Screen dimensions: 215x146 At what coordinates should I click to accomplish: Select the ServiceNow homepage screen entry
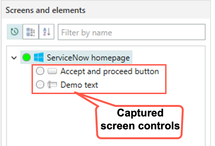point(76,57)
